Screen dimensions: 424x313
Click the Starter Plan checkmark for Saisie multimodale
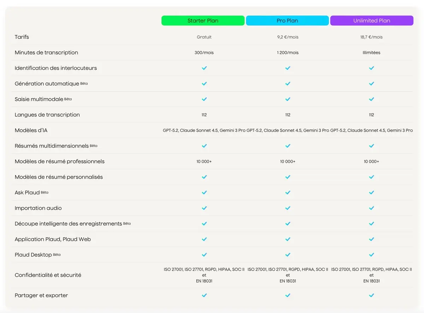click(x=204, y=99)
